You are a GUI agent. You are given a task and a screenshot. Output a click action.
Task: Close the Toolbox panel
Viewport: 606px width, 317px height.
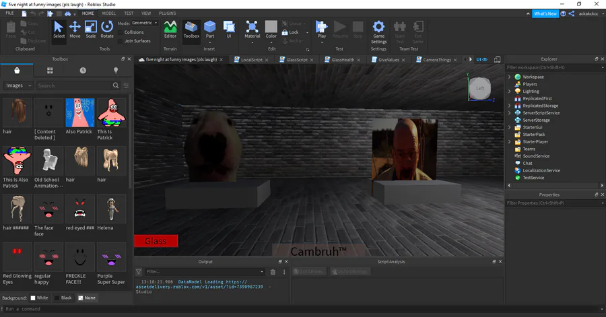click(129, 59)
